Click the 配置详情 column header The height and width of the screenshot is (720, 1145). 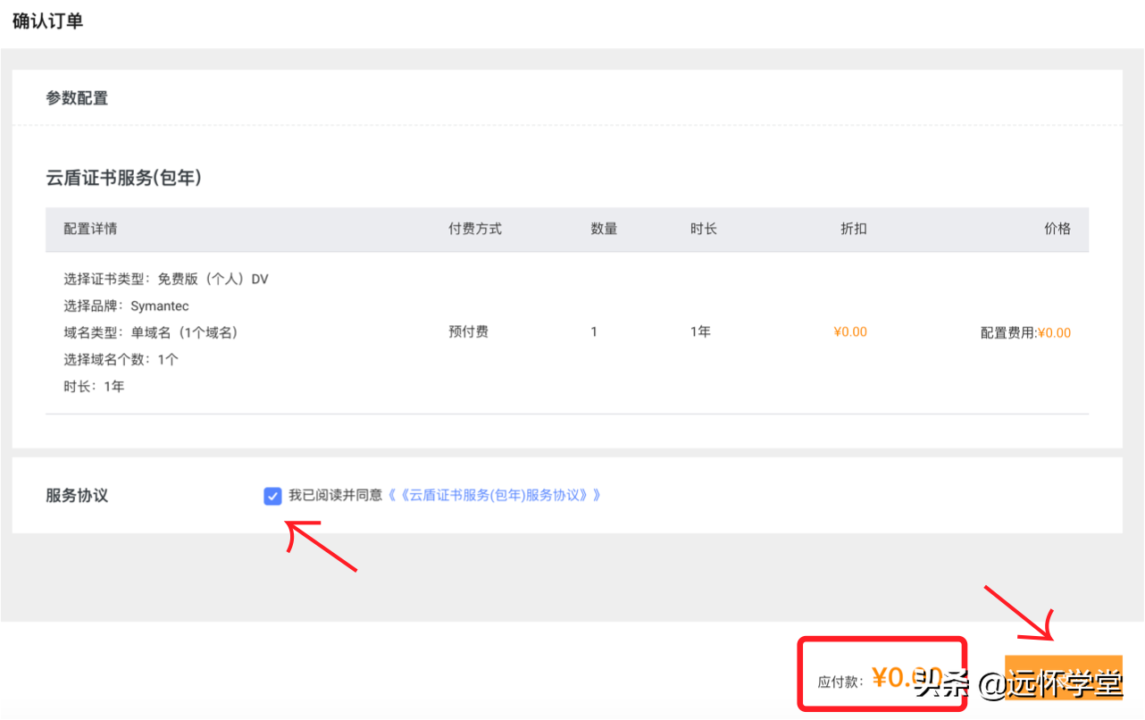(x=90, y=229)
